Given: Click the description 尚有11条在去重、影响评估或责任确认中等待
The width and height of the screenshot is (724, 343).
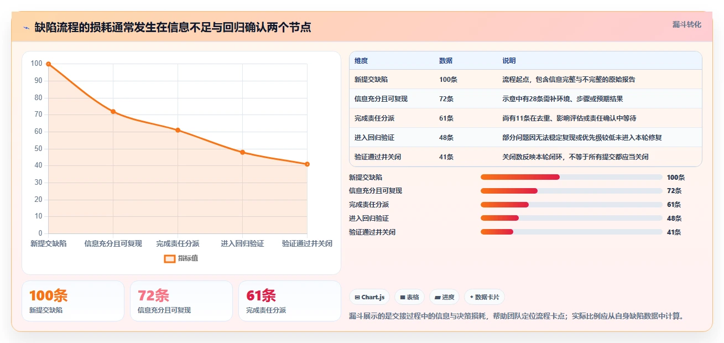Looking at the screenshot, I should [569, 118].
